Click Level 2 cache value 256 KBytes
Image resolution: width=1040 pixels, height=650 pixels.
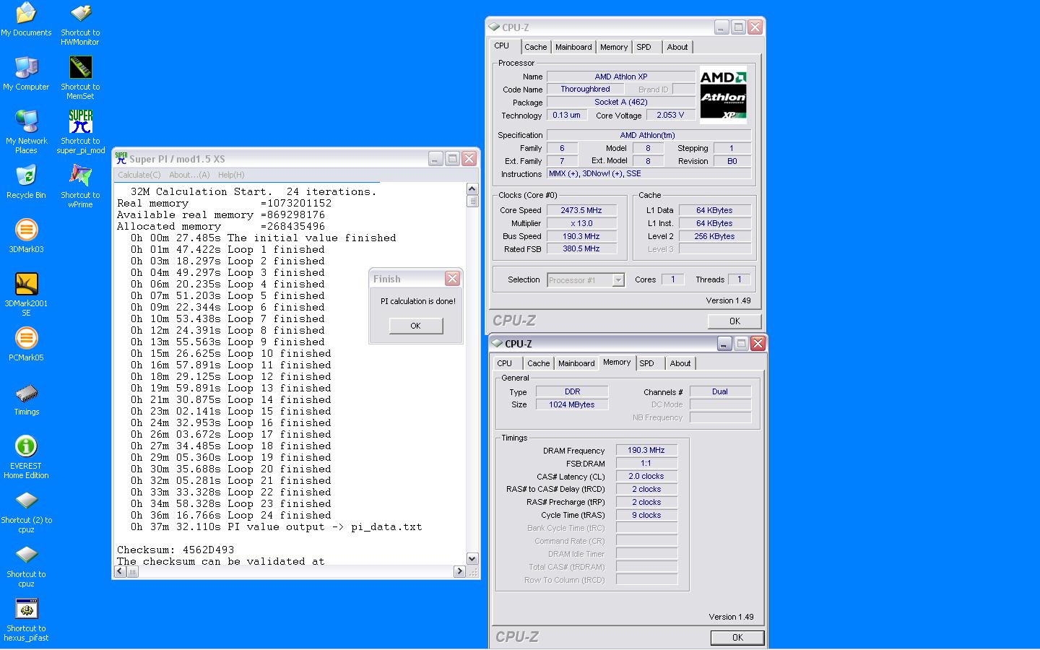pos(715,236)
